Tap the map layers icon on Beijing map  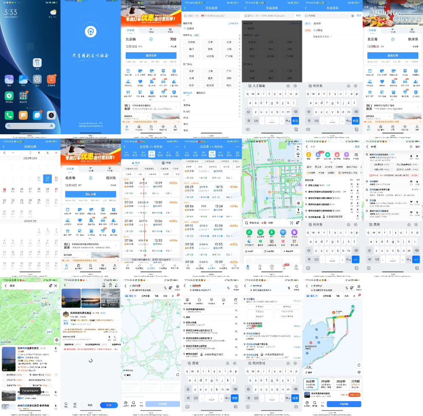click(x=298, y=154)
